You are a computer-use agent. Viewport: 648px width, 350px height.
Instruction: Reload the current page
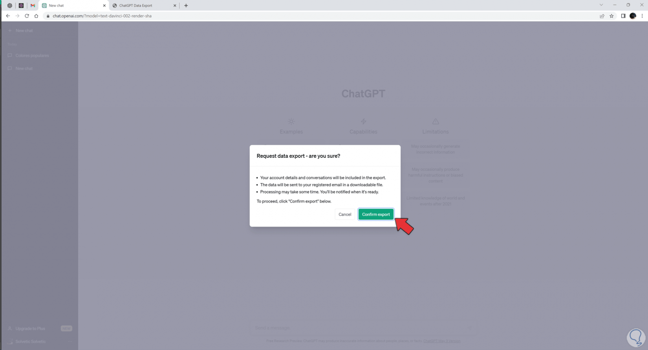coord(27,16)
